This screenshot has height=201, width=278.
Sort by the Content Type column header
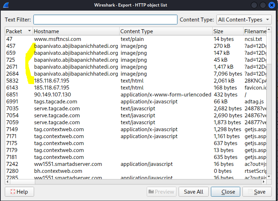coord(166,31)
